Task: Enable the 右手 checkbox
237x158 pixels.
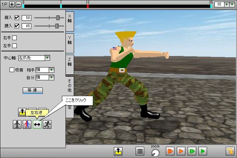Action: pyautogui.click(x=14, y=38)
